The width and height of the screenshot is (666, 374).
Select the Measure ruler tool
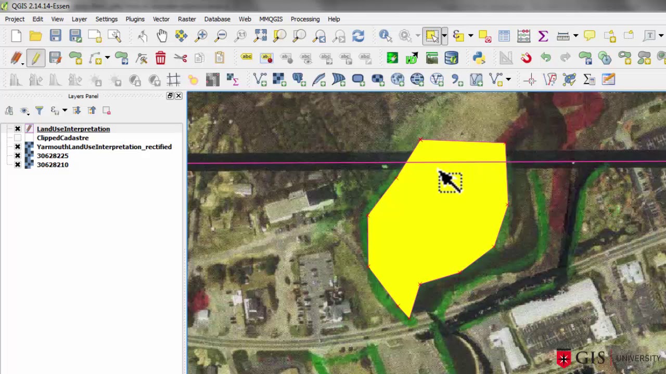tap(563, 36)
